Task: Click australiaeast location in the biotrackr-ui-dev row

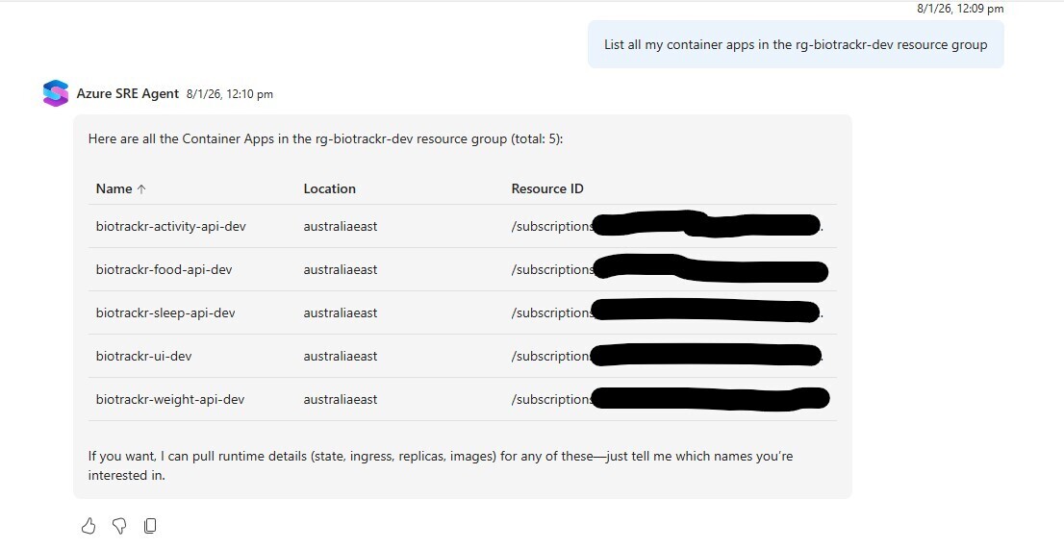Action: tap(340, 356)
